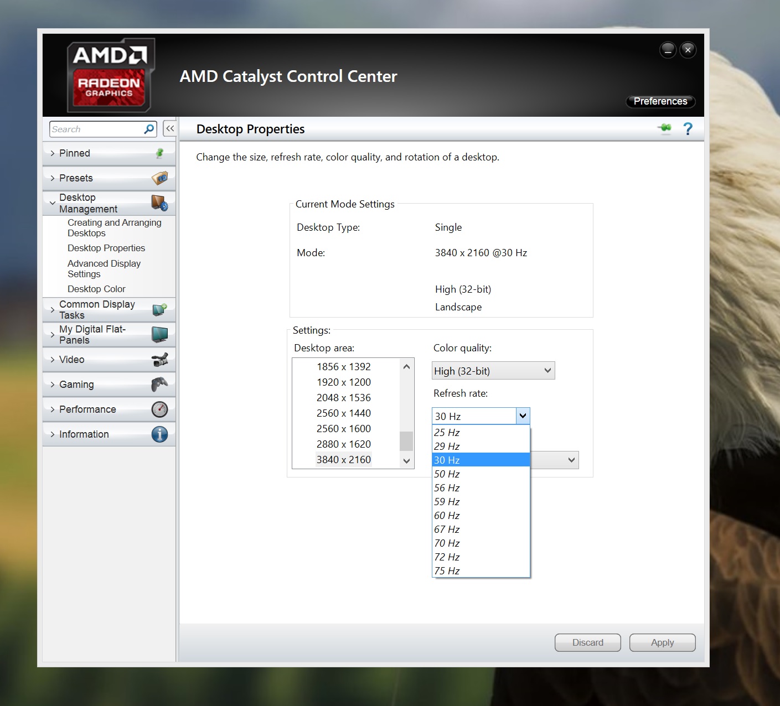Click the Information blue icon
Screen dimensions: 780x706
[x=159, y=434]
